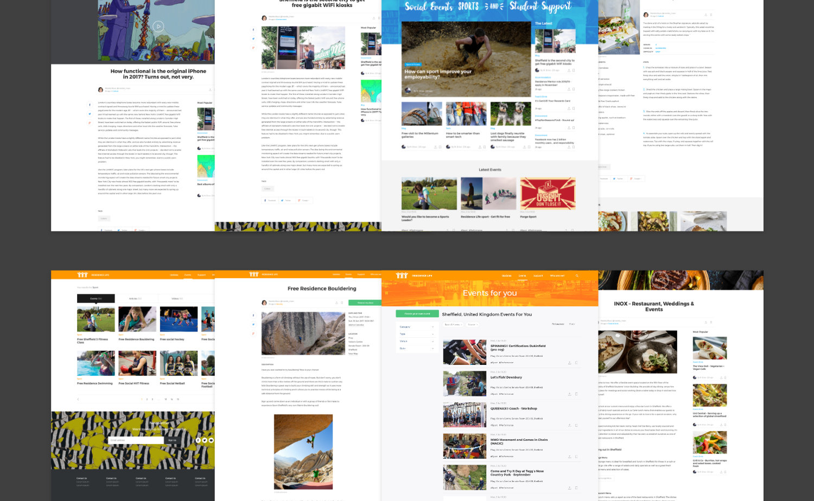Bookmark the SPINNING Certification Dukinfield event

pos(576,363)
